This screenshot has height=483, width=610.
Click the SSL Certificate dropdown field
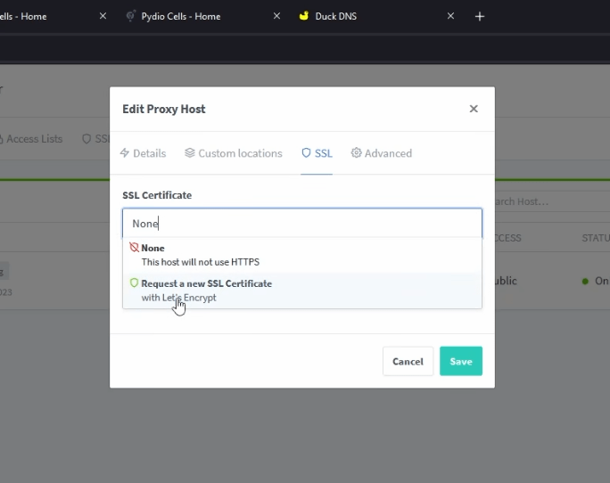pos(302,224)
